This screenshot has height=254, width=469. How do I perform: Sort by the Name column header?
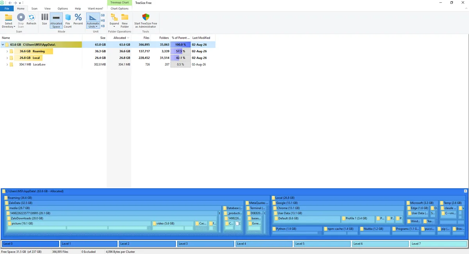click(x=41, y=38)
